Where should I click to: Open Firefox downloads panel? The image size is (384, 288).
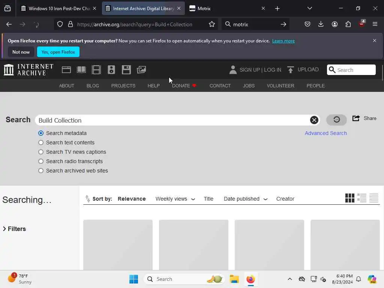(x=321, y=24)
